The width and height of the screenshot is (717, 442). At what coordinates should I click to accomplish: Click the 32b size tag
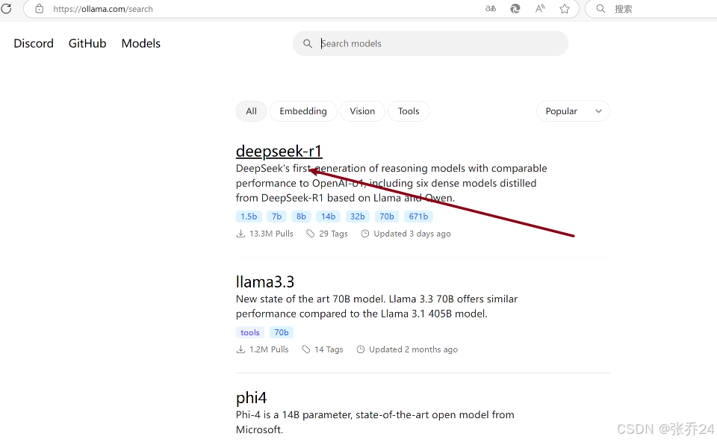click(358, 217)
